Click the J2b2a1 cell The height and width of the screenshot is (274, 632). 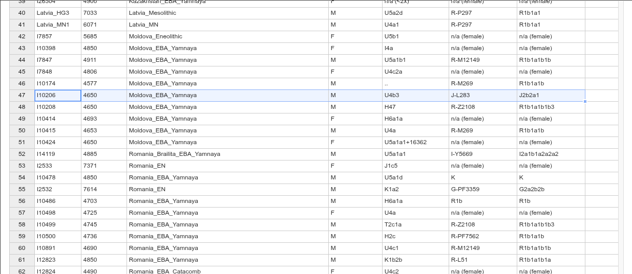point(551,95)
